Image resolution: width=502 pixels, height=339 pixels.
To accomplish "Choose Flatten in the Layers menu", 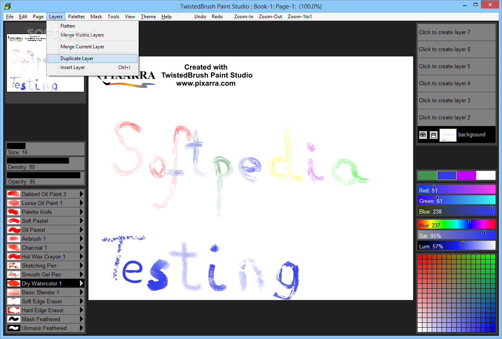I will [93, 26].
